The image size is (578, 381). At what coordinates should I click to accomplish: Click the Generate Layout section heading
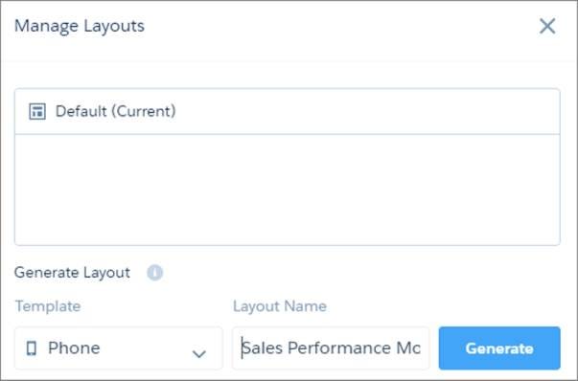click(72, 273)
